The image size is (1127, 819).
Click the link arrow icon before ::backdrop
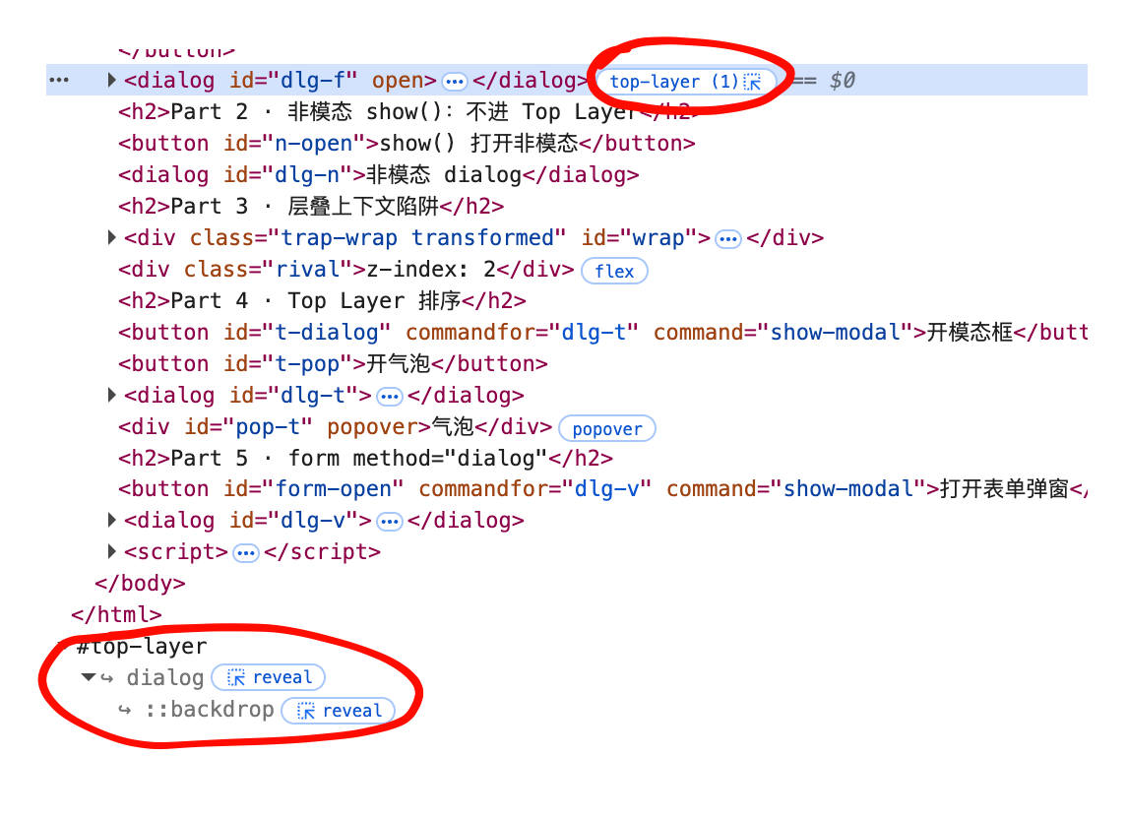pos(125,711)
